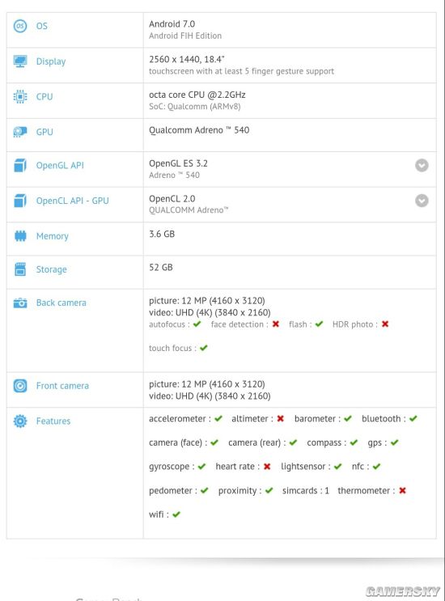
Task: Expand the OpenCL 2.0 details chevron
Action: pos(422,201)
